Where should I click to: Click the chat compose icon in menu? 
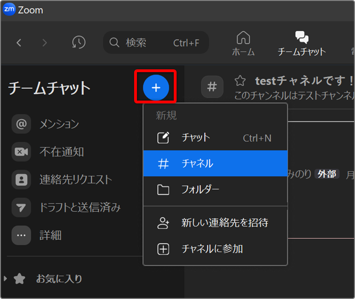(x=163, y=137)
